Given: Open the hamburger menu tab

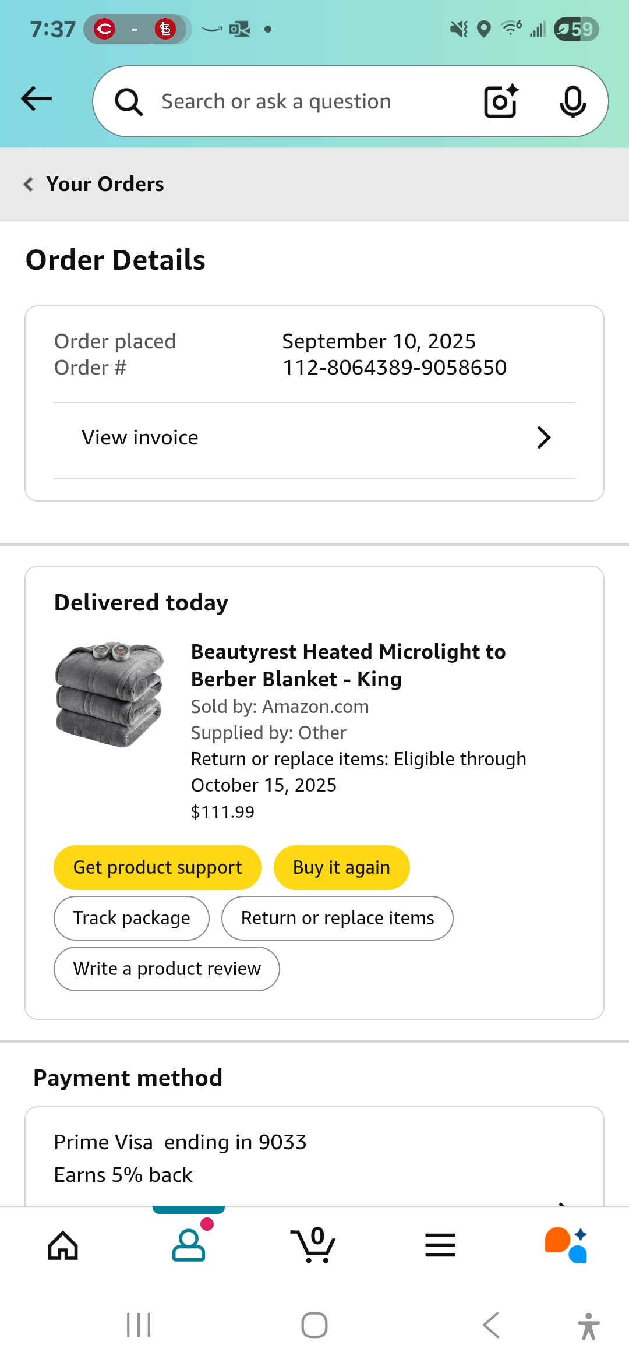Looking at the screenshot, I should pyautogui.click(x=440, y=1245).
